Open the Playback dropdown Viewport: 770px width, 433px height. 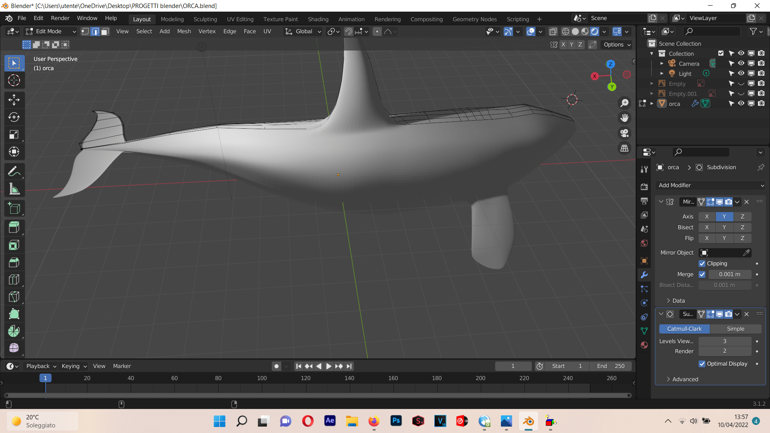pos(41,366)
